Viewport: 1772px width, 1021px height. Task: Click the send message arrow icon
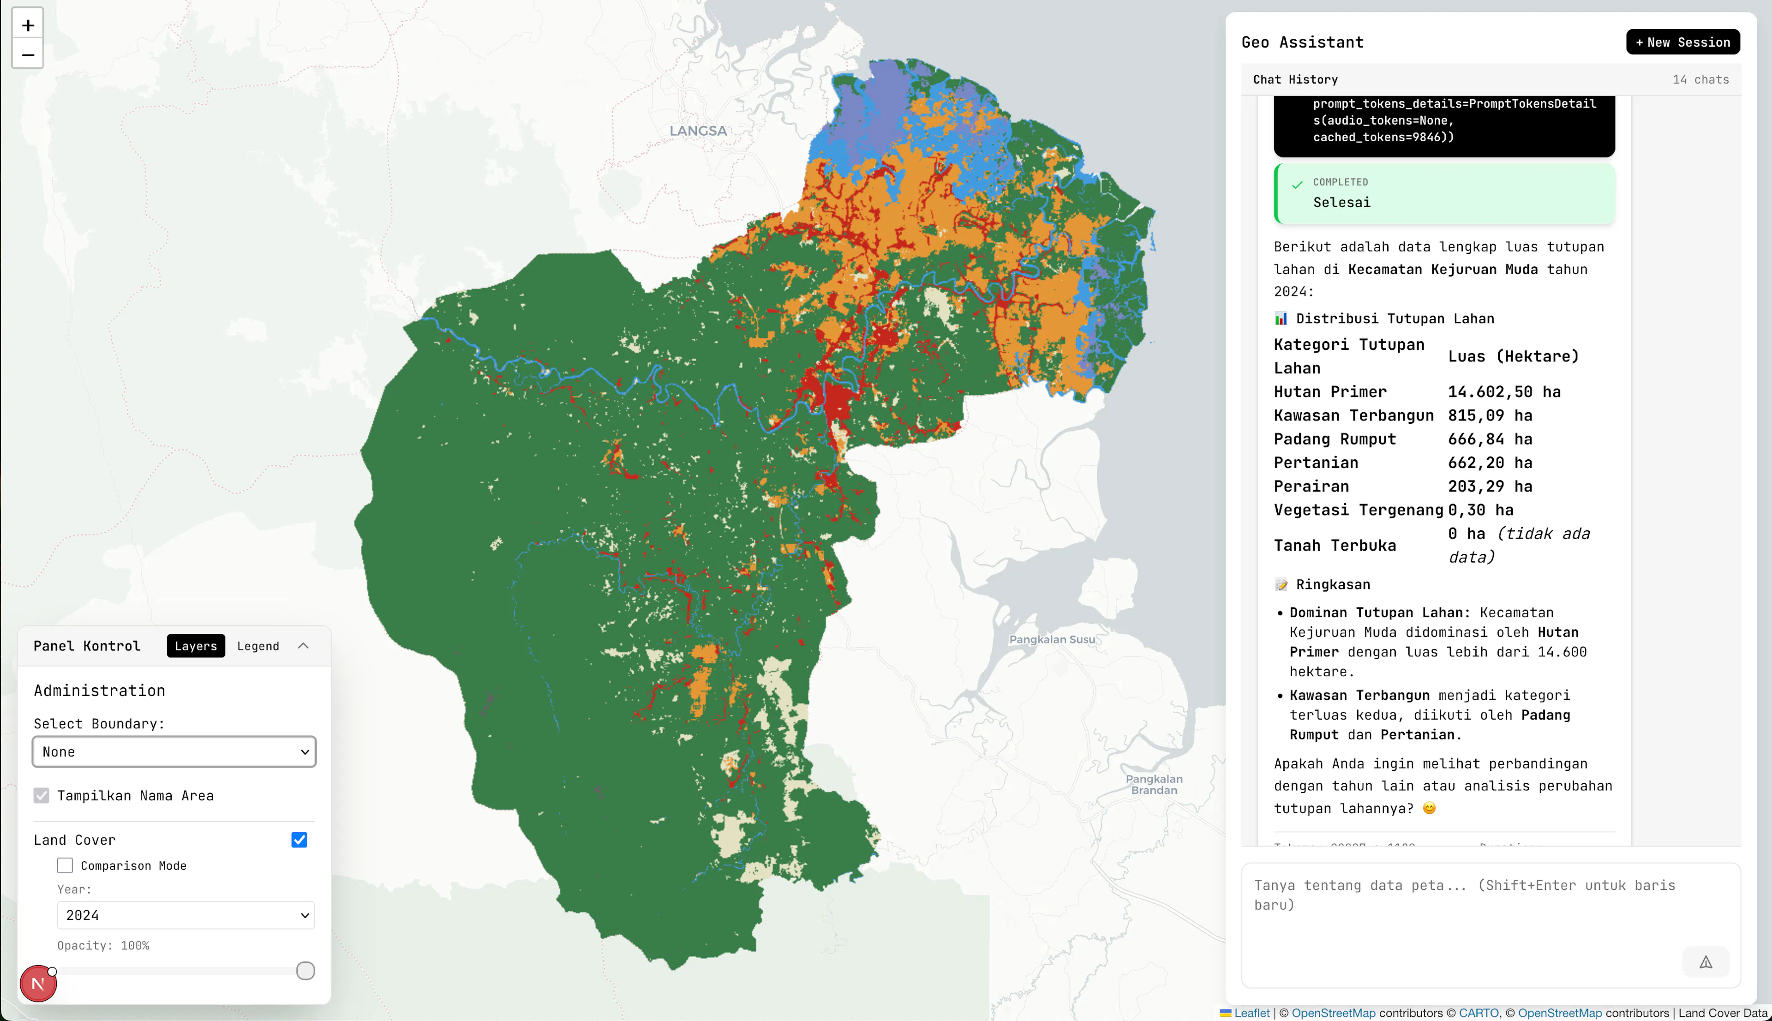pos(1706,962)
